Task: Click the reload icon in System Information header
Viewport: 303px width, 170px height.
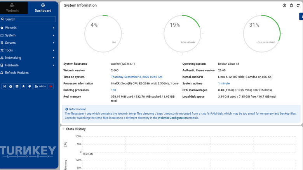Action: coord(298,5)
